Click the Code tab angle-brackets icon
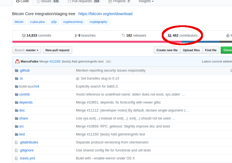The image size is (232, 163). [18, 1]
